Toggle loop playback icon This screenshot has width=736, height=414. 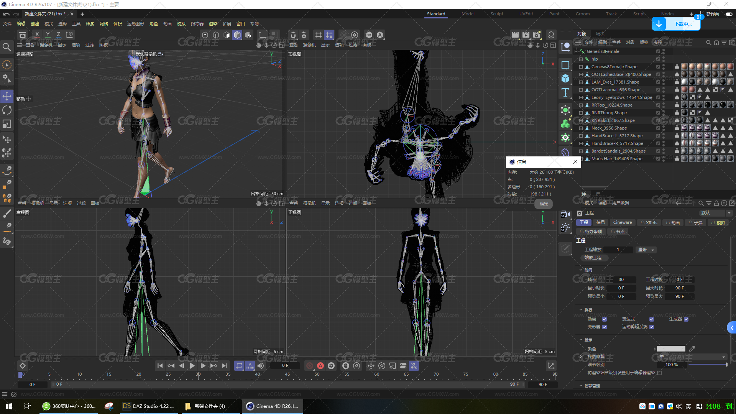239,366
